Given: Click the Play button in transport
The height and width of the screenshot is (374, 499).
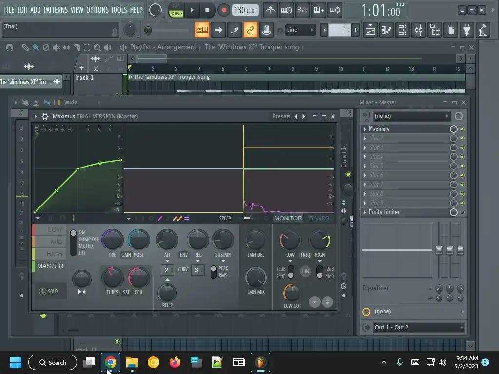Looking at the screenshot, I should (192, 10).
